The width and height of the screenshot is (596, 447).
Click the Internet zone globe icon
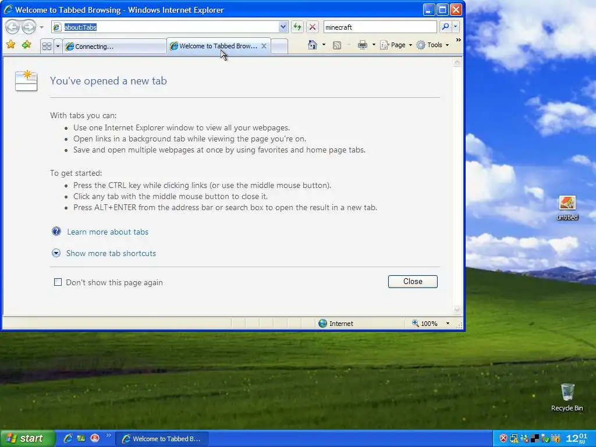point(322,324)
